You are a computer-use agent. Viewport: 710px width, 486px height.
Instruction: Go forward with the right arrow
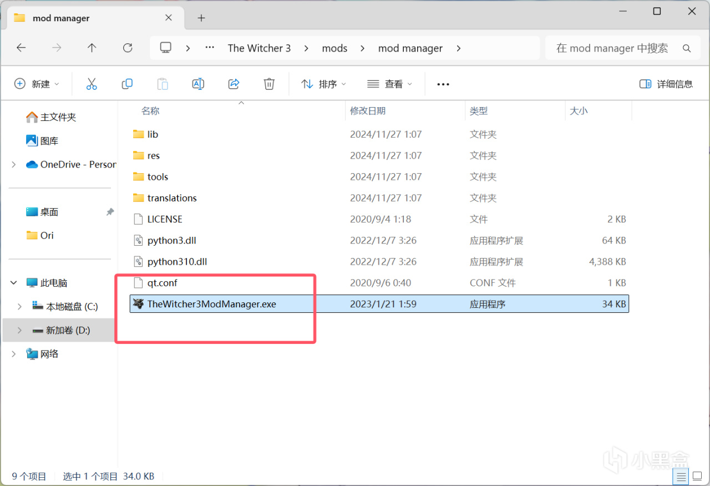point(57,48)
